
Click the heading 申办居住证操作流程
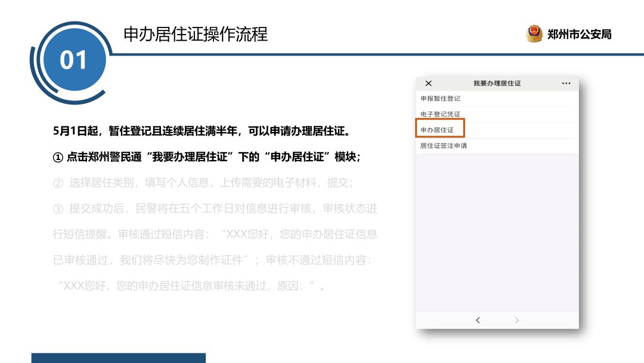coord(196,34)
